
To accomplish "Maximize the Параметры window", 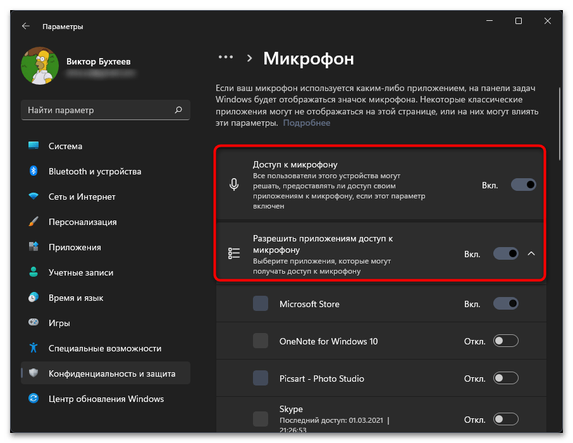I will point(518,21).
